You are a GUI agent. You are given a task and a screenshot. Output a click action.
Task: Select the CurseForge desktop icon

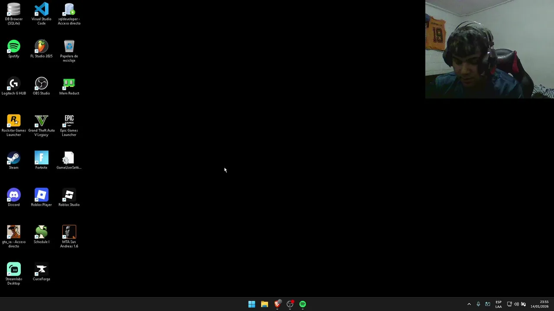(42, 272)
